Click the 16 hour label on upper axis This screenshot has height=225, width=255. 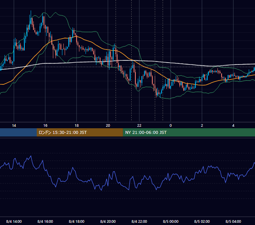(x=45, y=126)
